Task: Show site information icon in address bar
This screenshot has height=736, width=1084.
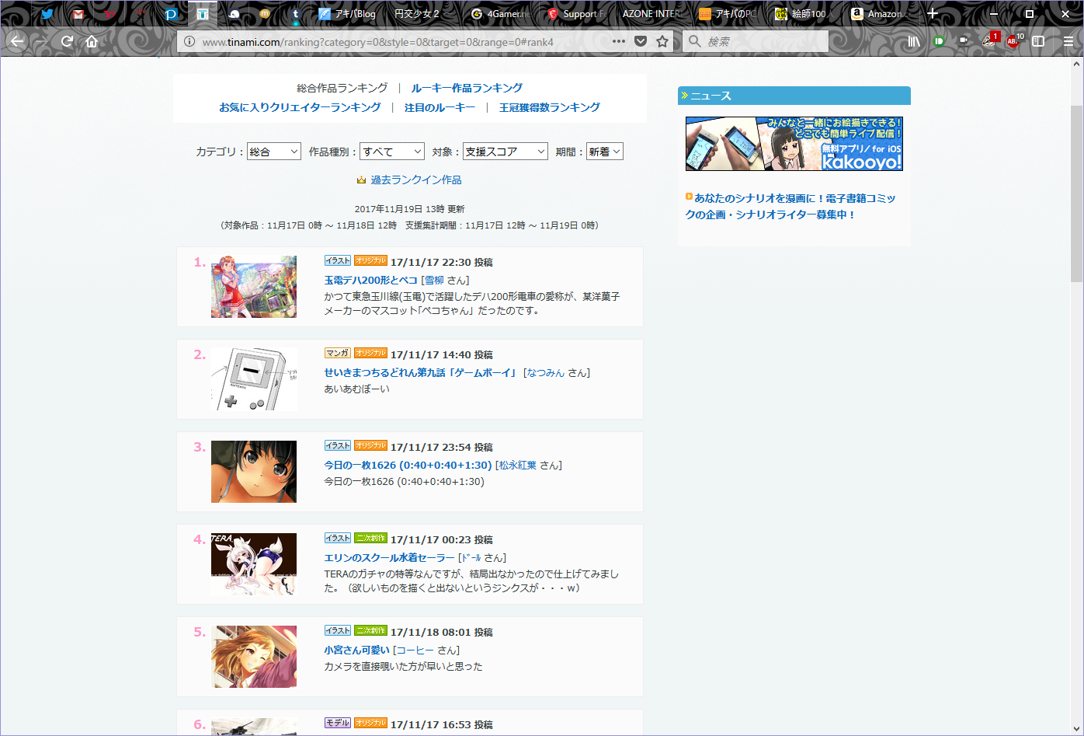Action: point(189,41)
